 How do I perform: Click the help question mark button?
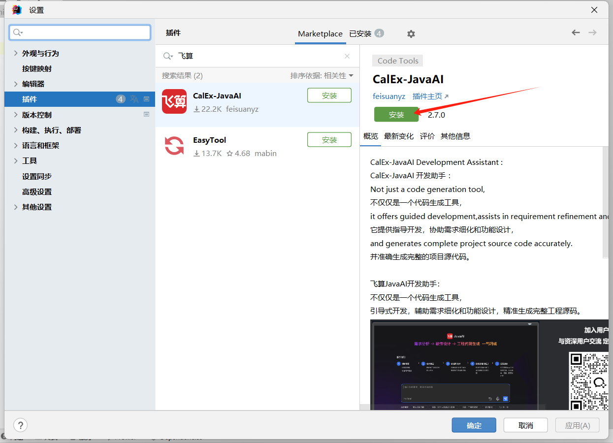[20, 425]
